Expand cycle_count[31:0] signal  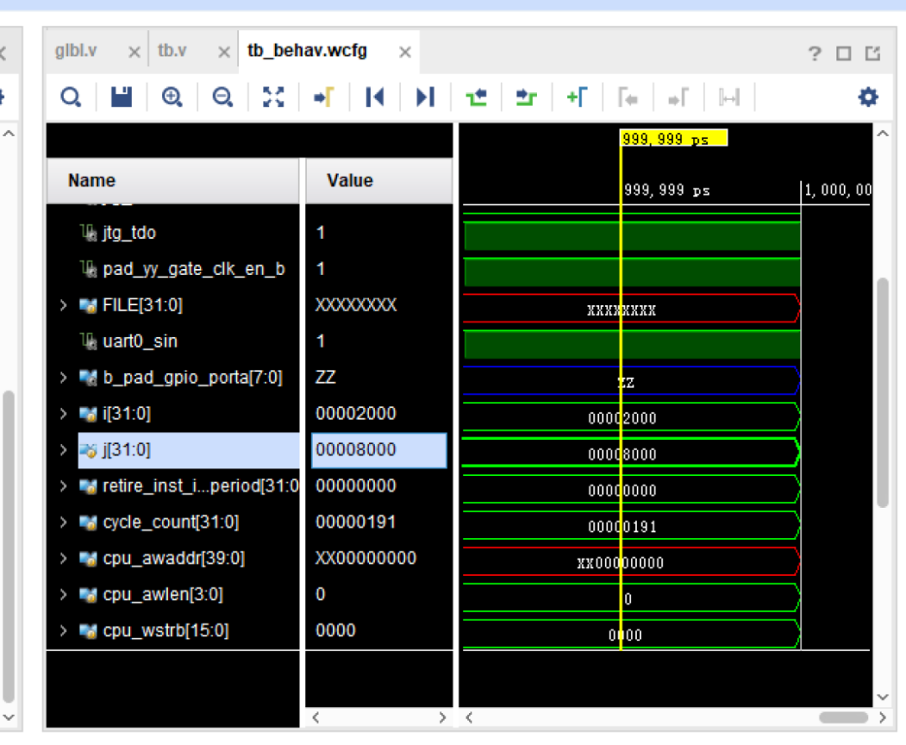coord(64,522)
